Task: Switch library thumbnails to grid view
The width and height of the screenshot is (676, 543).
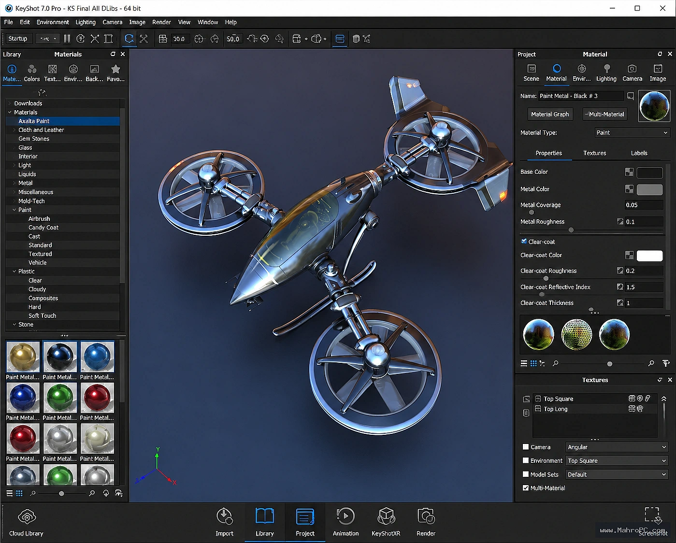Action: 19,493
